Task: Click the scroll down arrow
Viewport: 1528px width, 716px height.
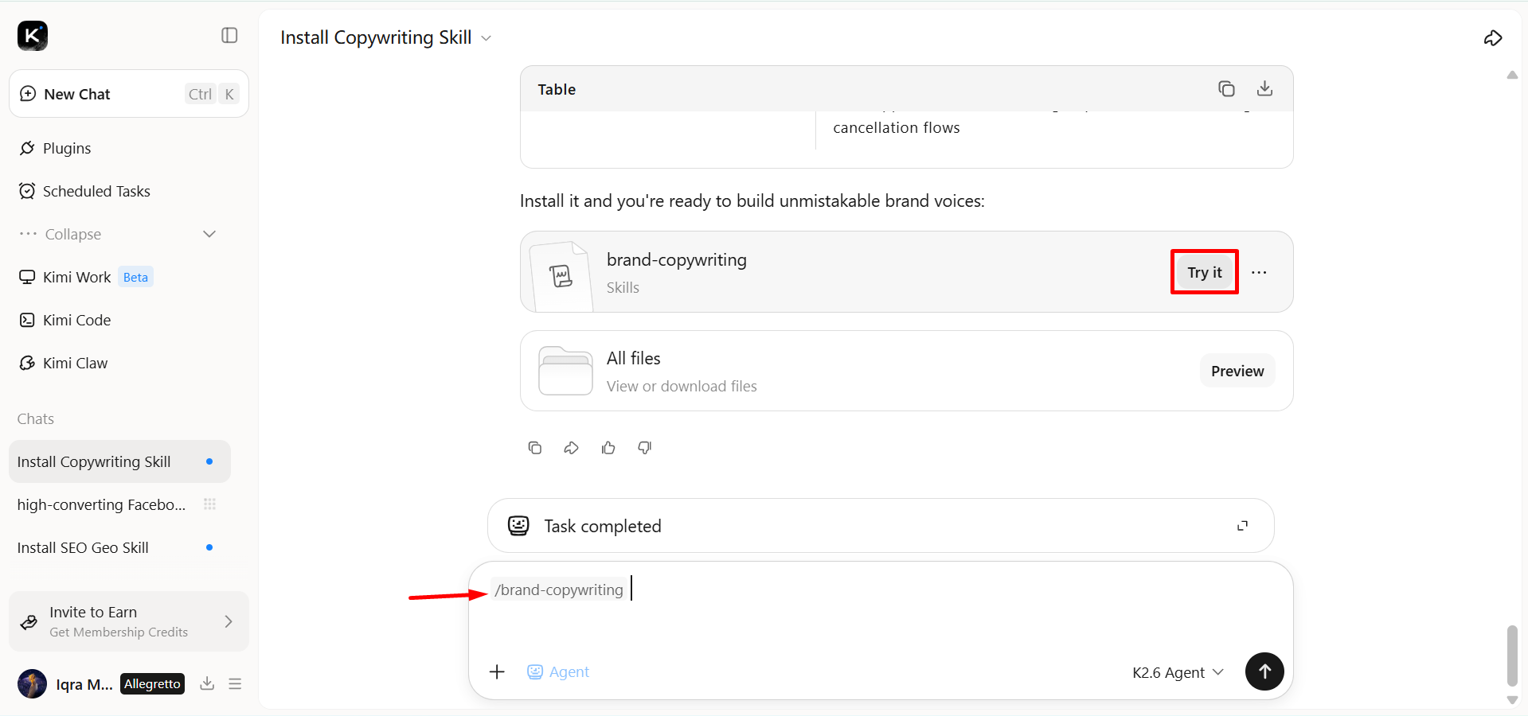Action: point(1512,700)
